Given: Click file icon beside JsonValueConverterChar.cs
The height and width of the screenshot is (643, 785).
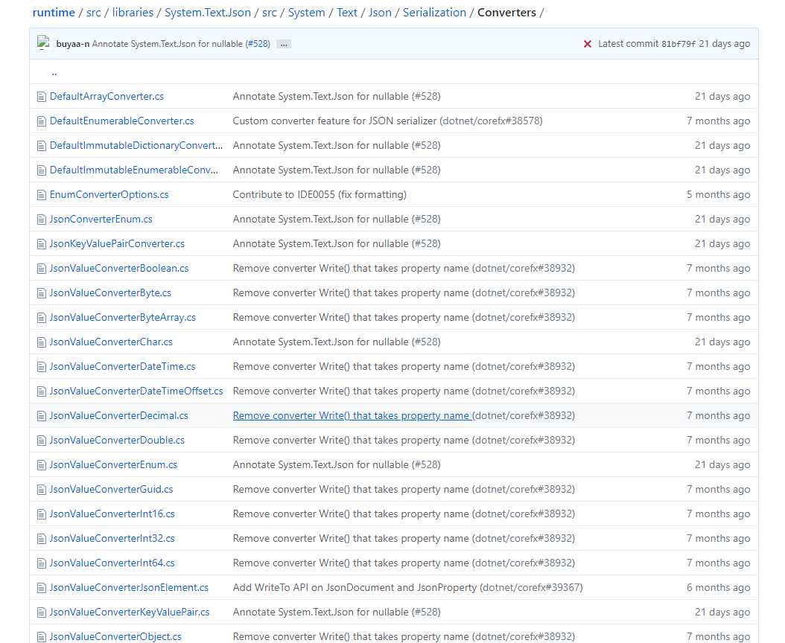Looking at the screenshot, I should pos(42,342).
